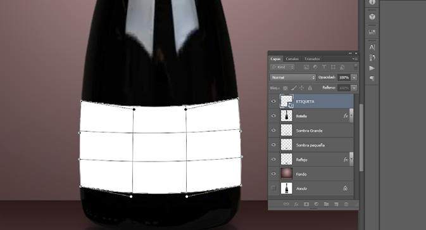This screenshot has height=230, width=426.
Task: Switch to the Trazados tab
Action: tap(312, 59)
